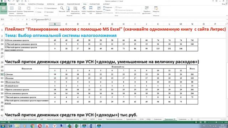
Task: Open Undo history dropdown arrow
Action: tap(11, 1)
